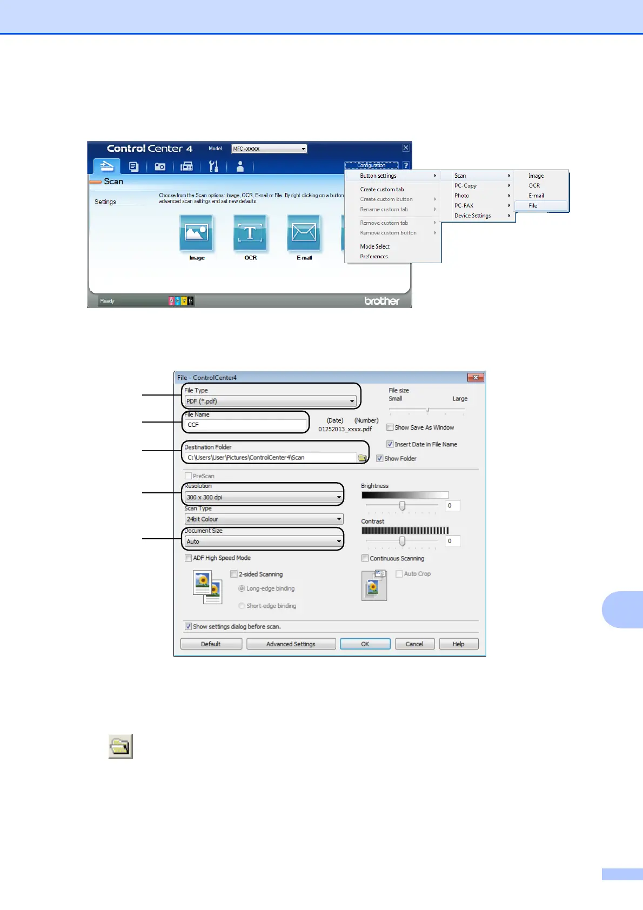The width and height of the screenshot is (643, 910).
Task: Toggle the Auto Crop checkbox
Action: (x=399, y=574)
